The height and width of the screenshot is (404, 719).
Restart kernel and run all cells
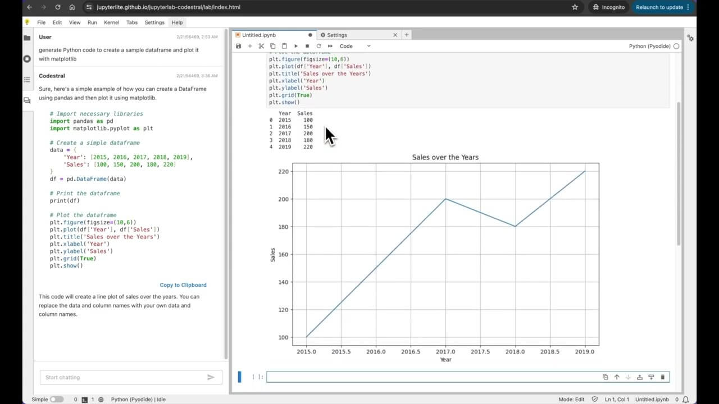[330, 46]
